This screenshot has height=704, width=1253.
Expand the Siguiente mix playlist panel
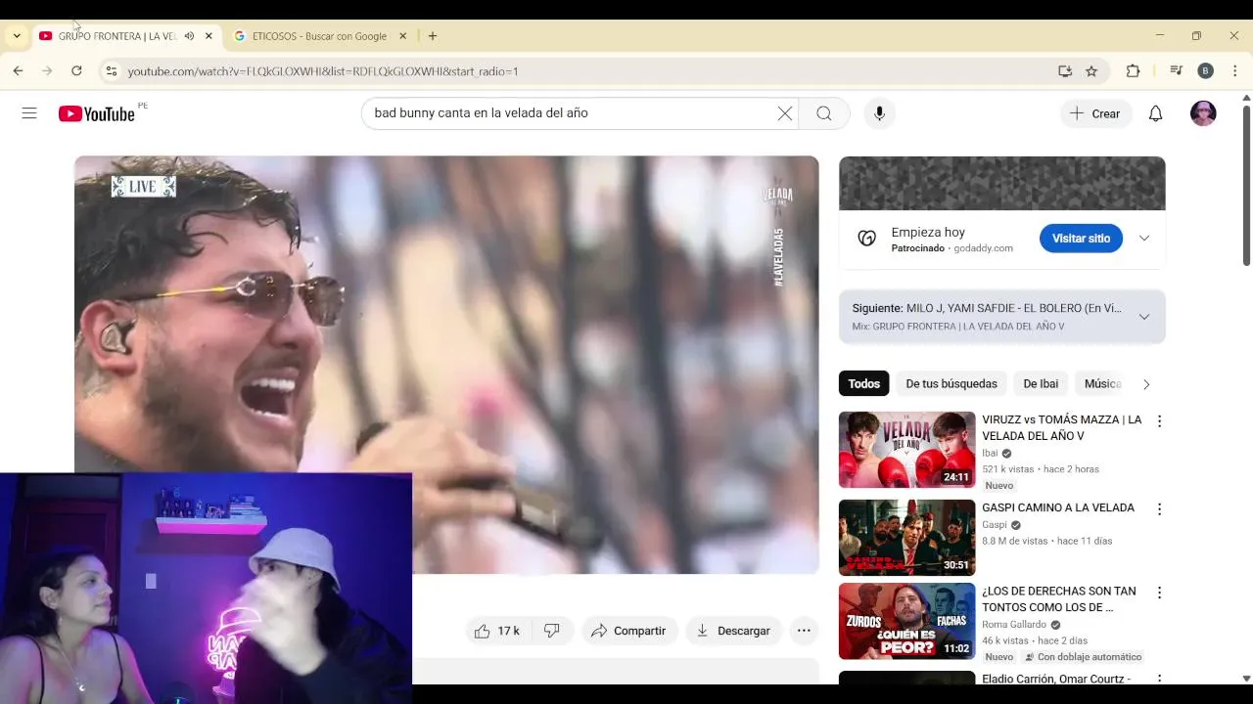pos(1144,317)
